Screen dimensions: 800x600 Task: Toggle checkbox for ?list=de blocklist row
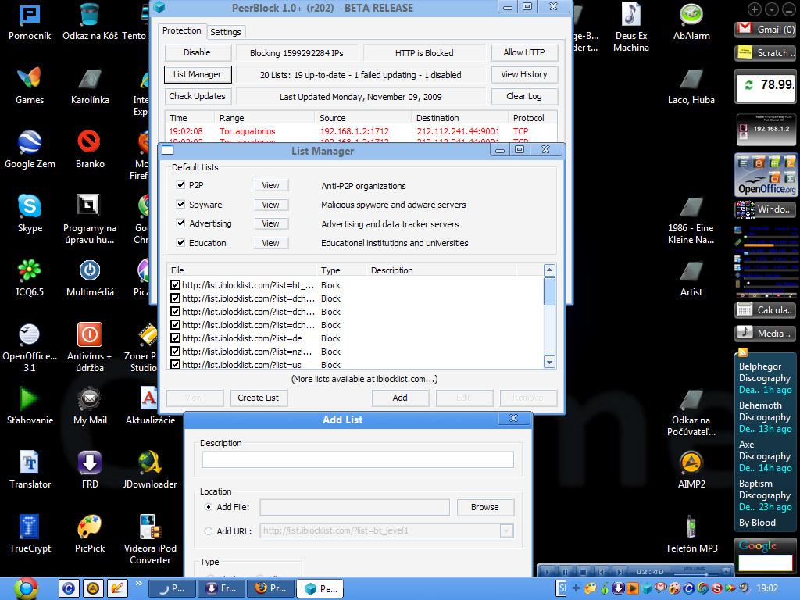176,337
